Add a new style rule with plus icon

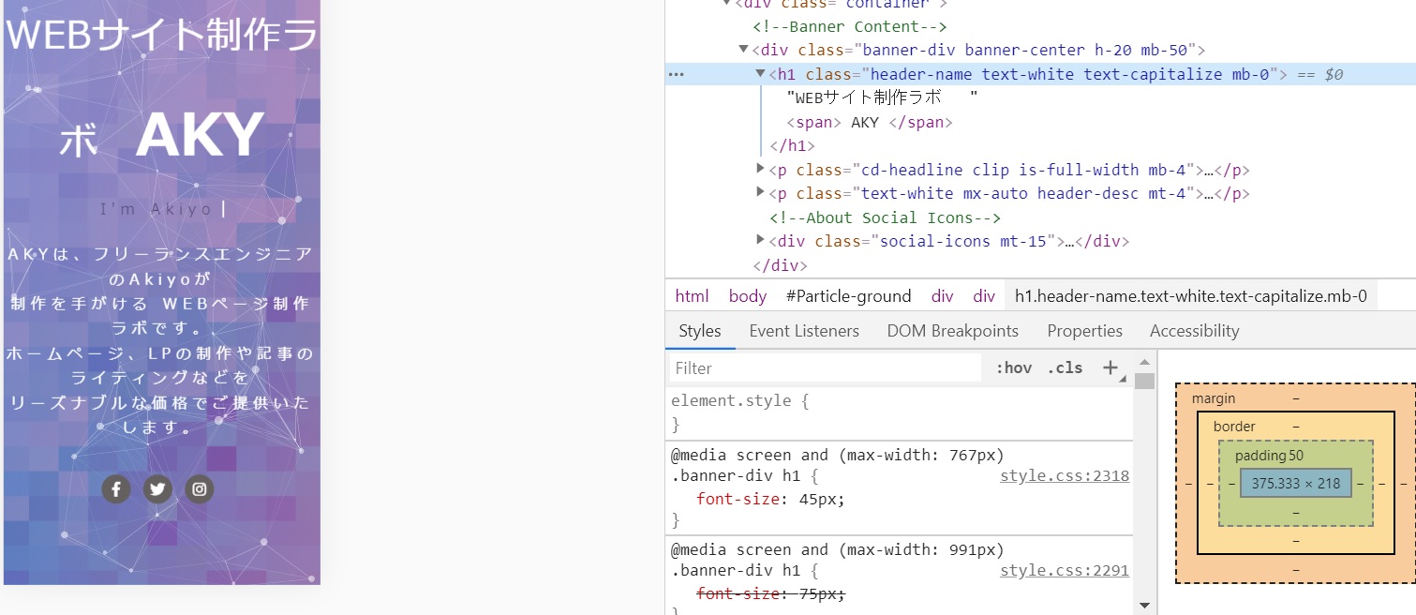point(1111,368)
